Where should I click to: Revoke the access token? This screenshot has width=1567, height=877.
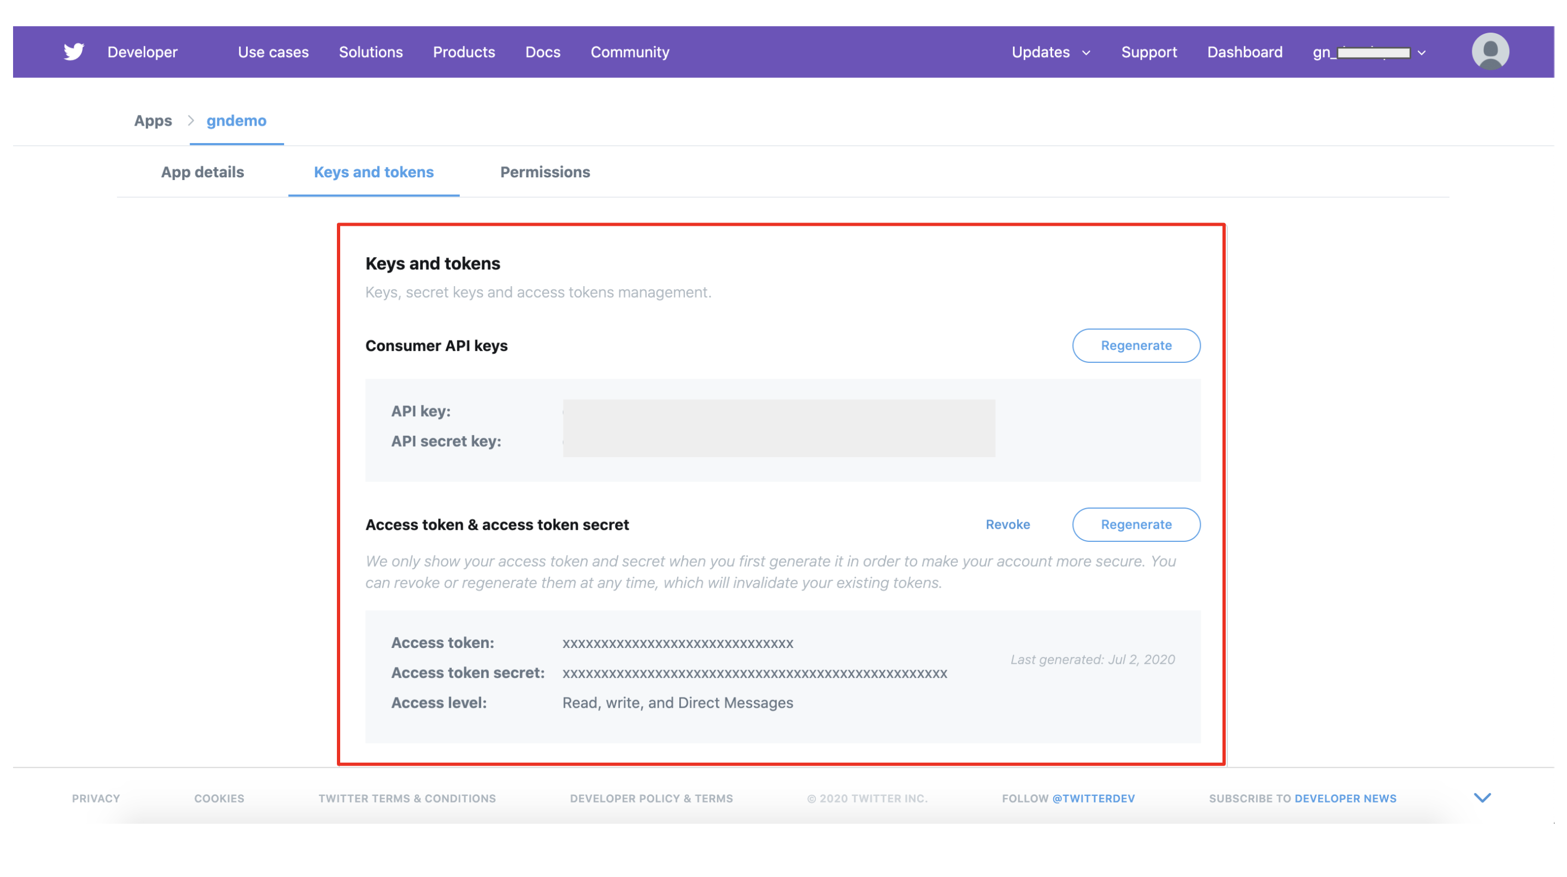click(1007, 524)
